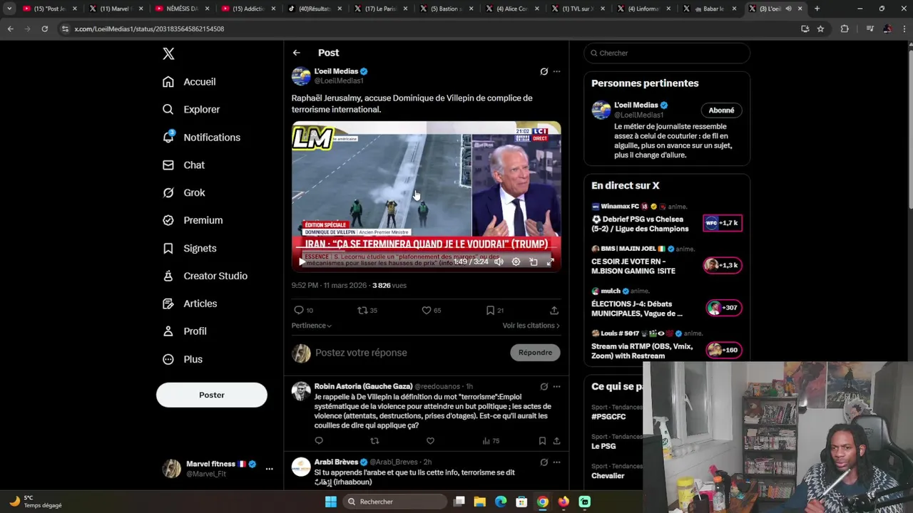Click the Poster button
The width and height of the screenshot is (913, 513).
[212, 395]
